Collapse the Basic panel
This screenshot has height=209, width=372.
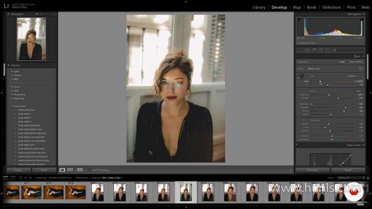[363, 56]
